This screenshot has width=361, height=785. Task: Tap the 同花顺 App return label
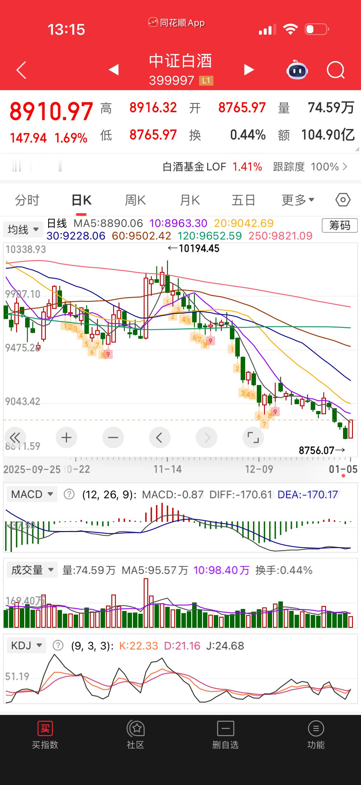coord(177,23)
